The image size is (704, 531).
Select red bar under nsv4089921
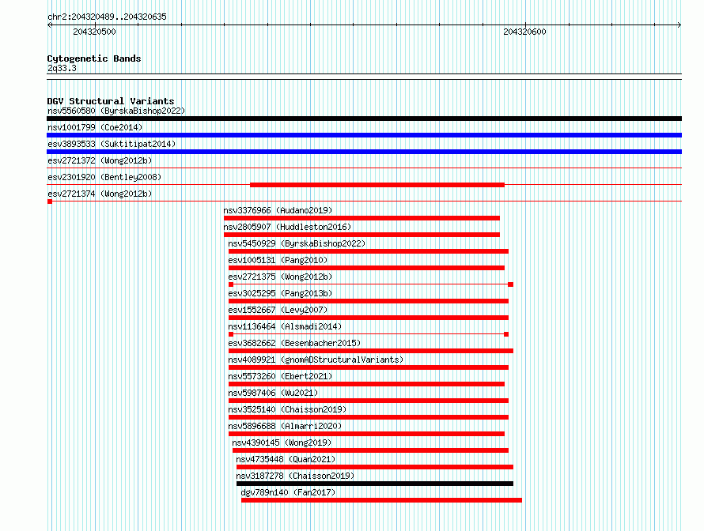[x=369, y=367]
